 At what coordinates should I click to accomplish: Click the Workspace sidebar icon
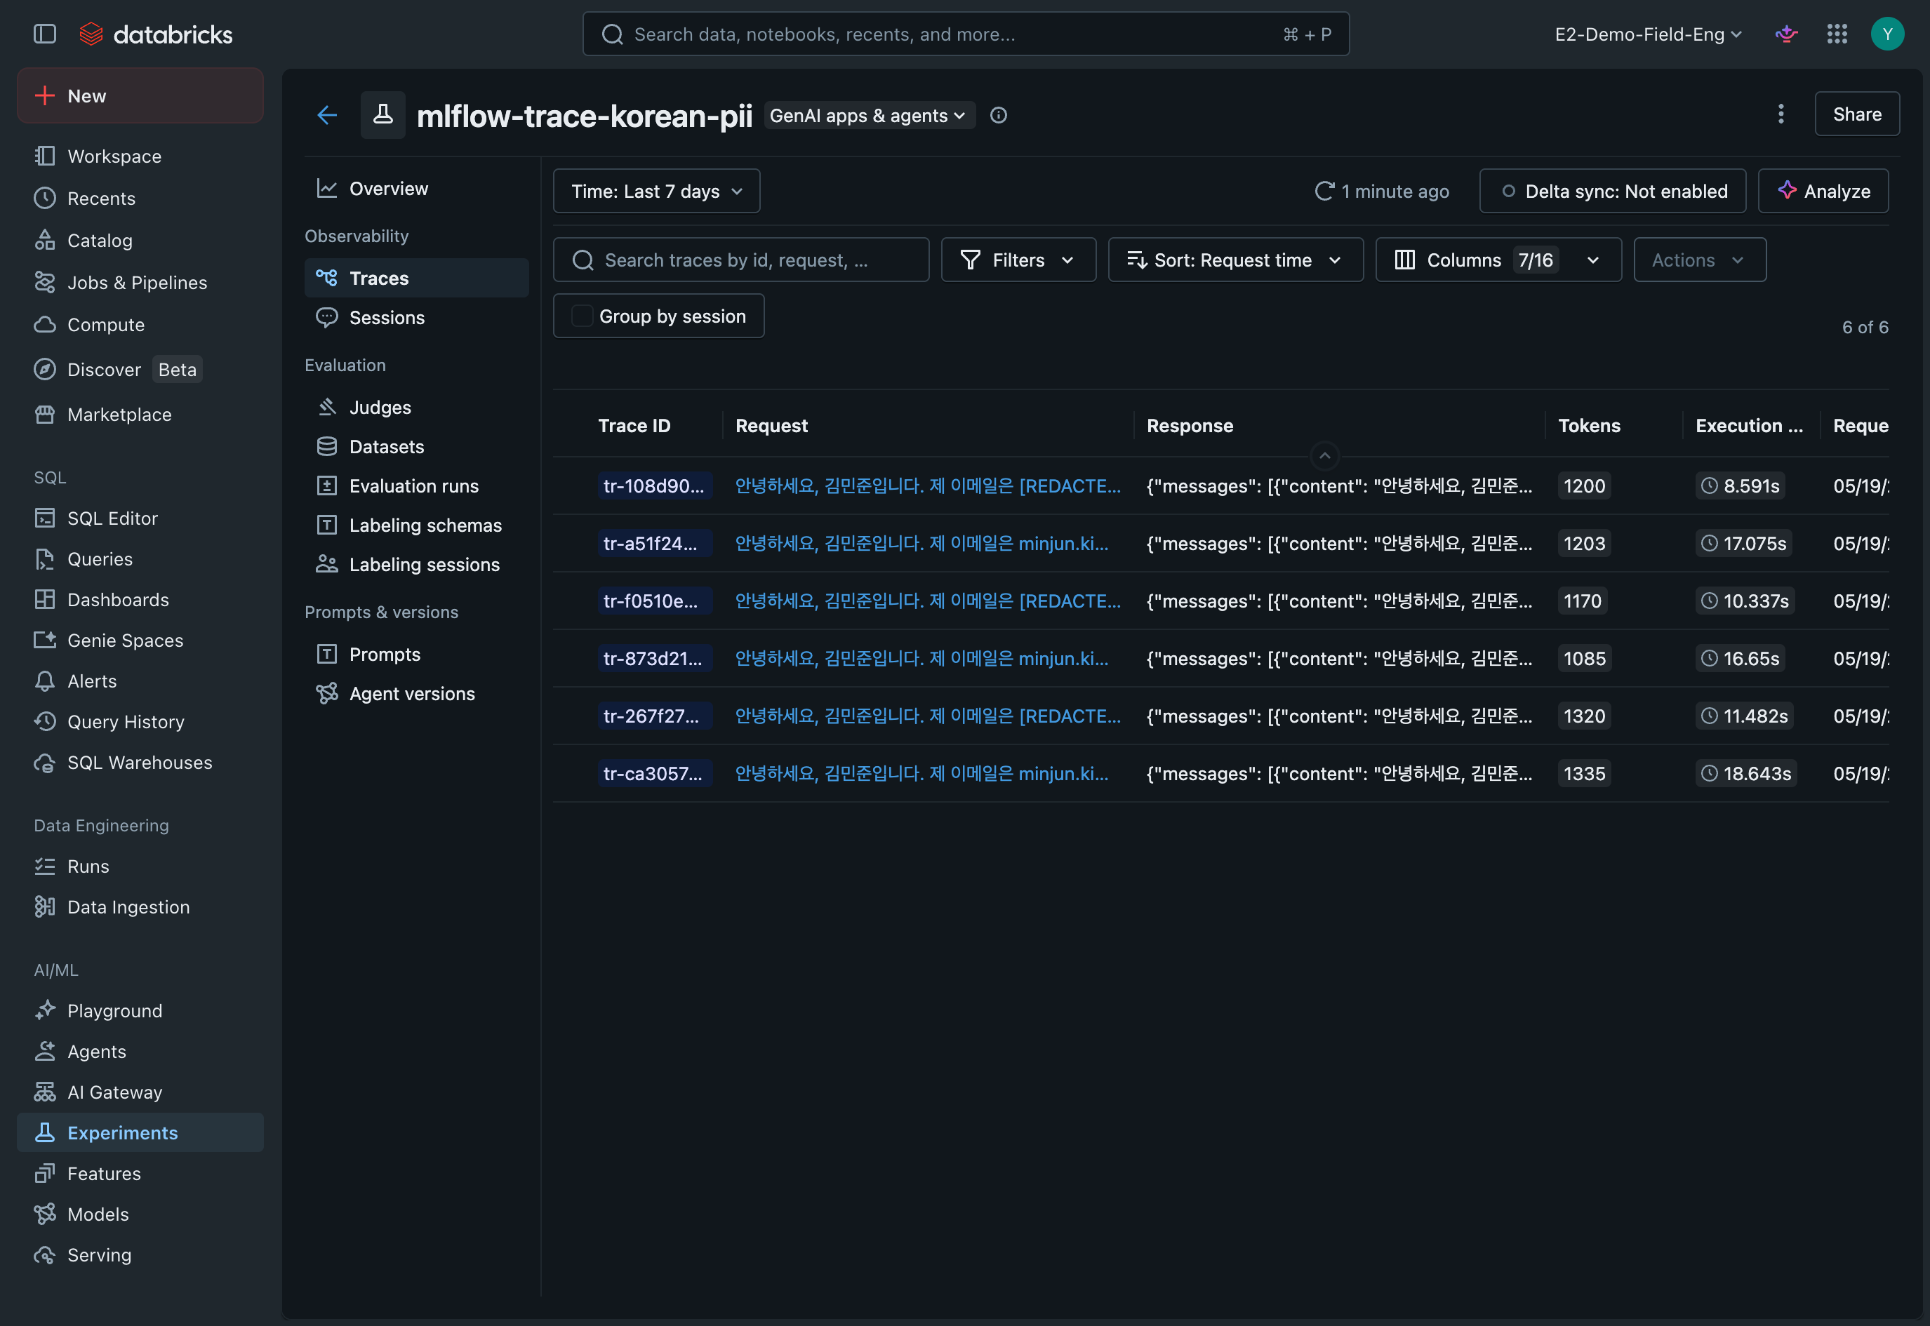tap(45, 156)
